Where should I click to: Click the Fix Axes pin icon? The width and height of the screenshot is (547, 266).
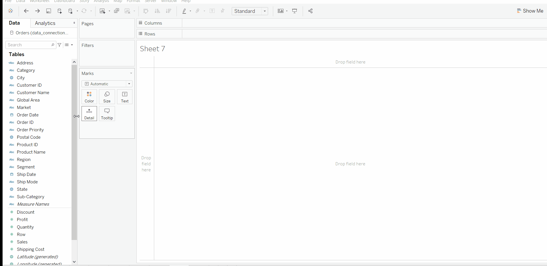223,11
